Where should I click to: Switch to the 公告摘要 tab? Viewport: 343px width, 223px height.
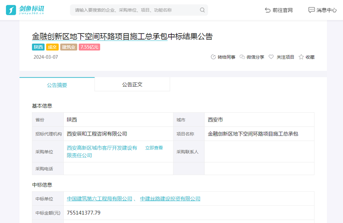click(57, 85)
